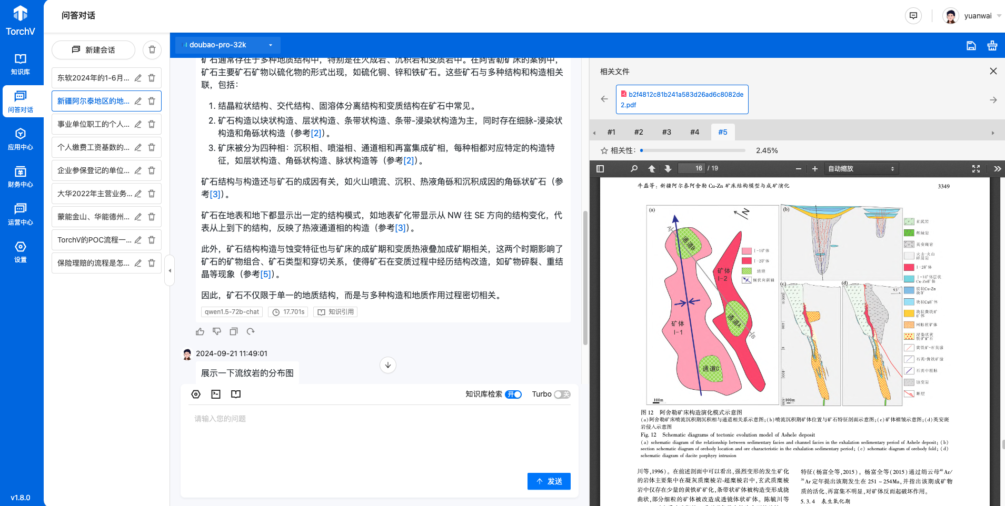Toggle the 知识库检索 switch
This screenshot has height=506, width=1005.
tap(513, 394)
